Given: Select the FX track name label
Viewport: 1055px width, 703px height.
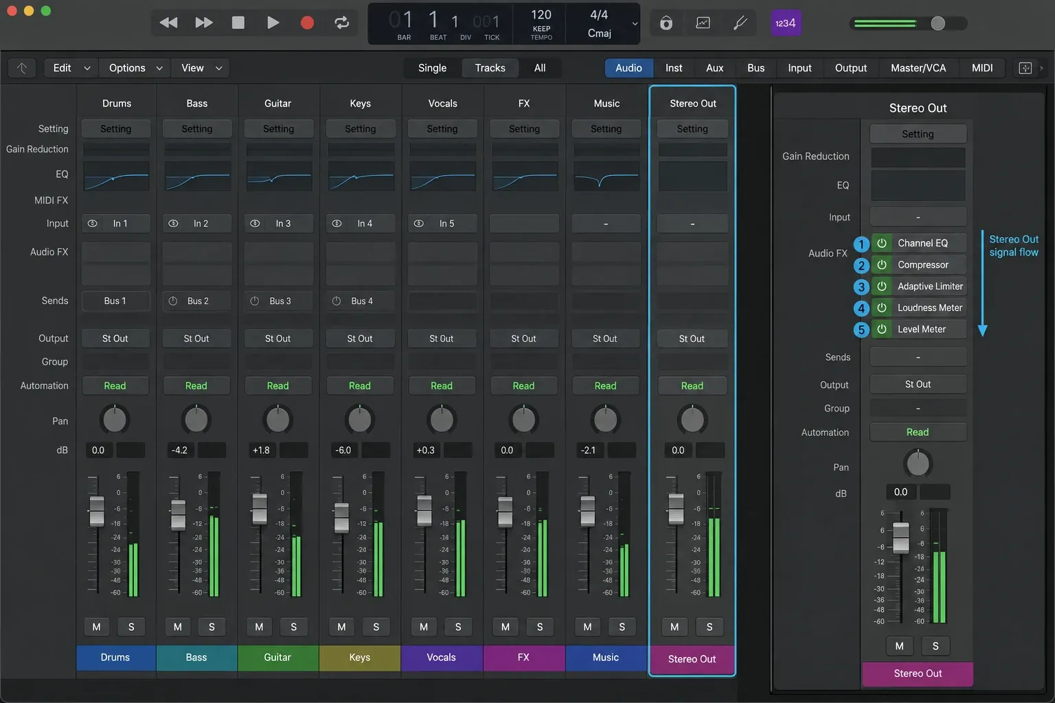Looking at the screenshot, I should [524, 658].
